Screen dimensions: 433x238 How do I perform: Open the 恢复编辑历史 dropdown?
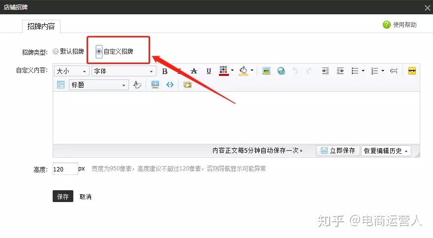pos(386,151)
